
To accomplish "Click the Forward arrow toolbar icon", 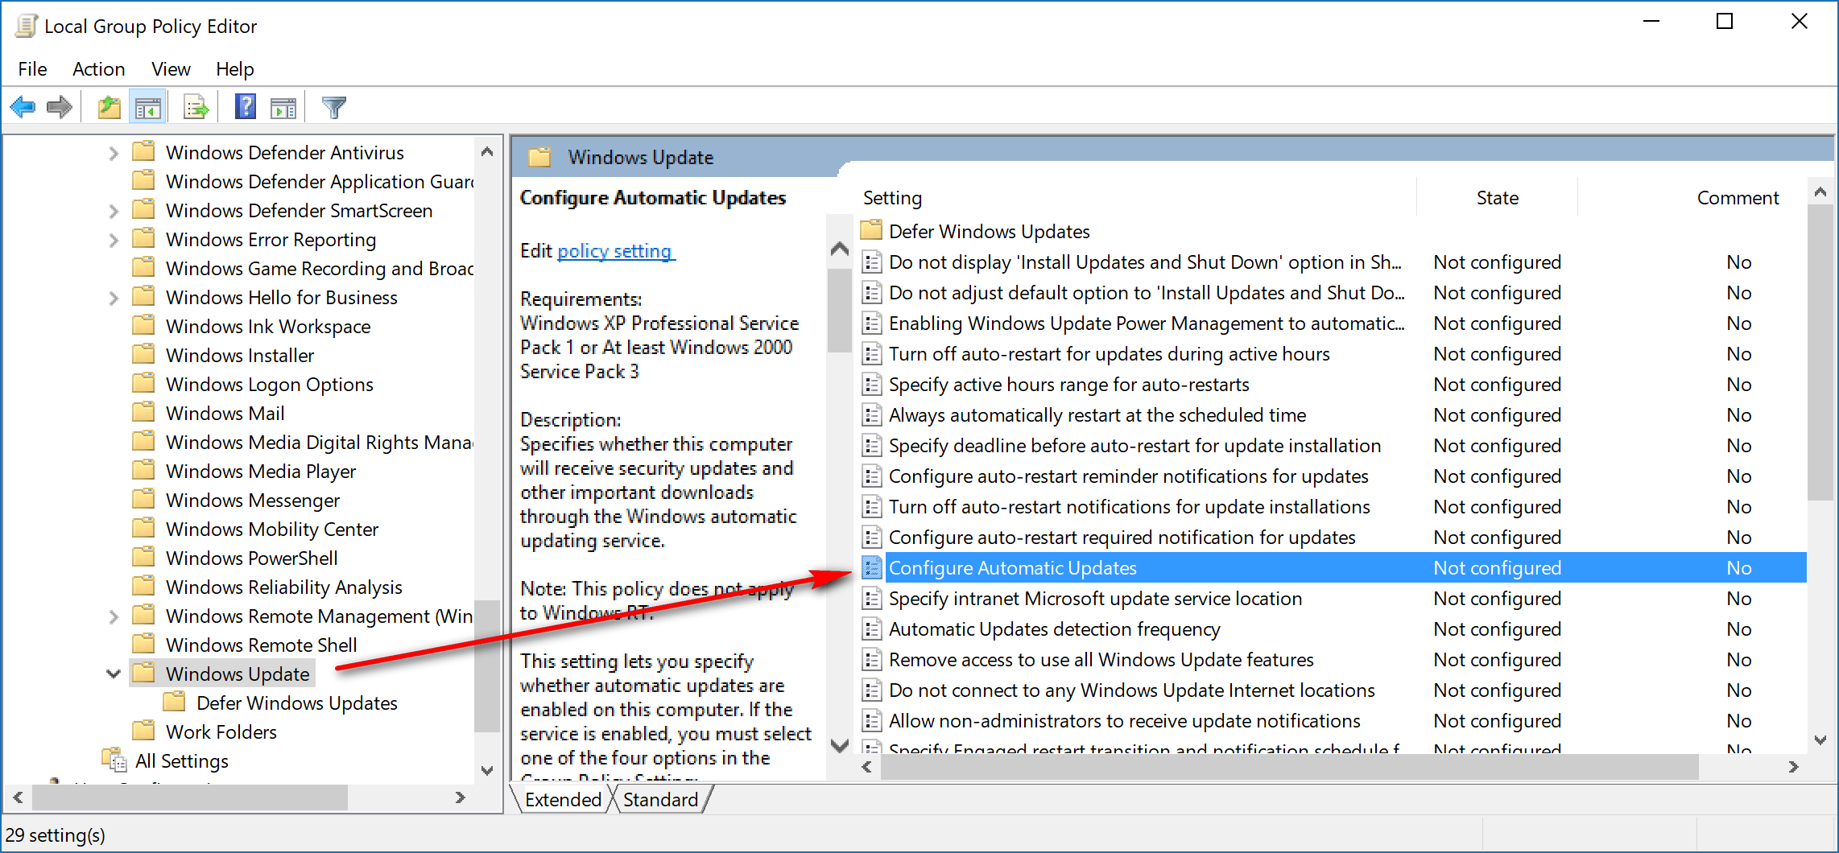I will tap(60, 107).
